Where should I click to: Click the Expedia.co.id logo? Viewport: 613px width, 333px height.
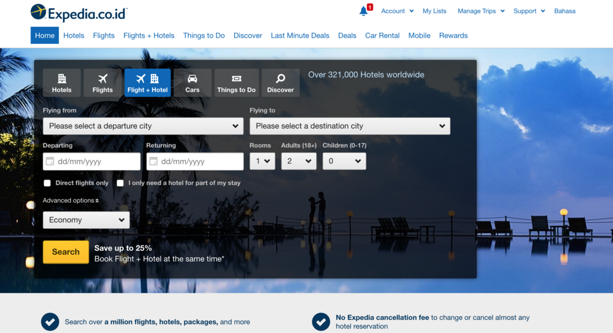[79, 13]
